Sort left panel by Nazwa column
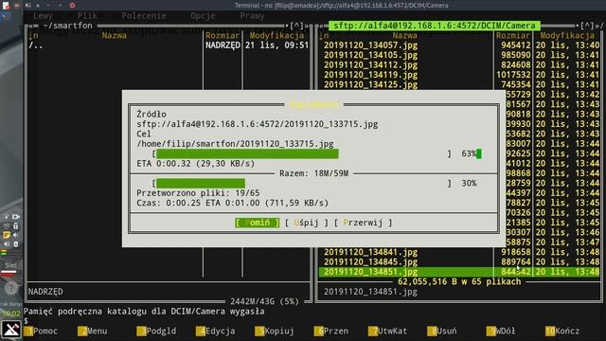Viewport: 606px width, 341px height. coord(115,36)
